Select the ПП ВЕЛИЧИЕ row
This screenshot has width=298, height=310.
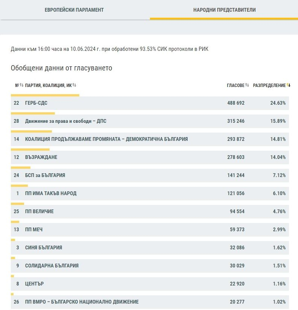coord(150,212)
